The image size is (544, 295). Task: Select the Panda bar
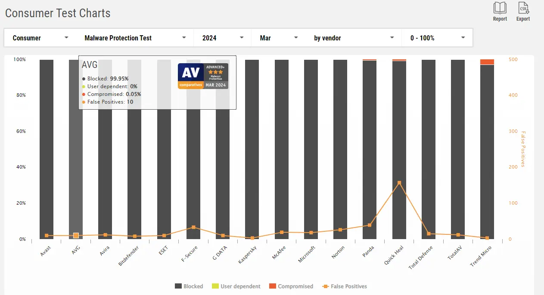[370, 150]
